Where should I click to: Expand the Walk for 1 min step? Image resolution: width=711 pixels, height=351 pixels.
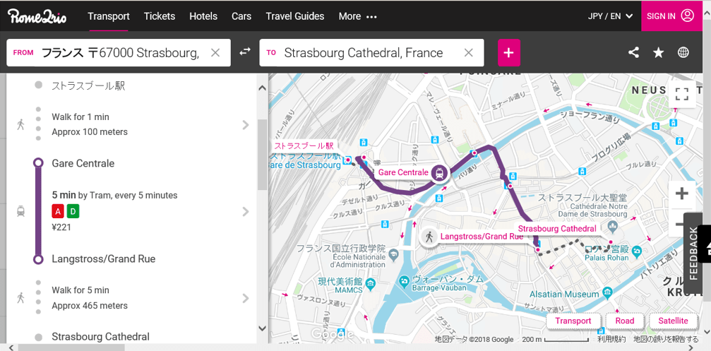[246, 124]
